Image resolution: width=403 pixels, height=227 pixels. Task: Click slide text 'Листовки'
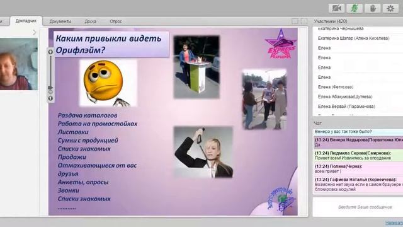click(73, 132)
